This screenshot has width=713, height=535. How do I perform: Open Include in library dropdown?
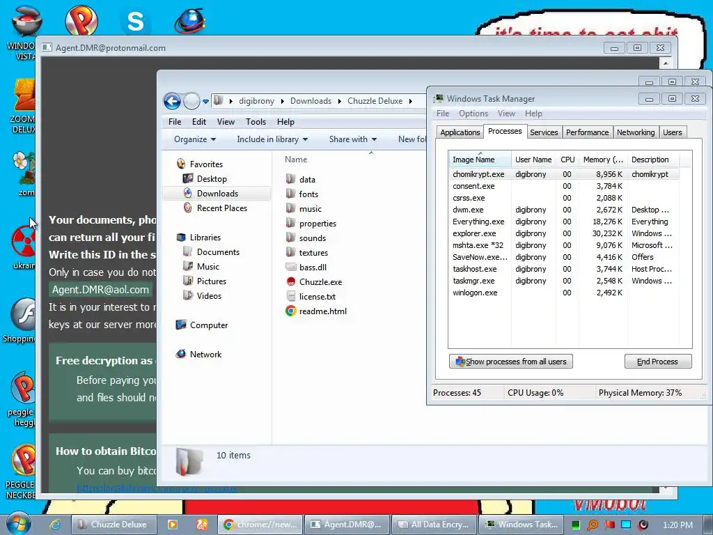point(272,139)
